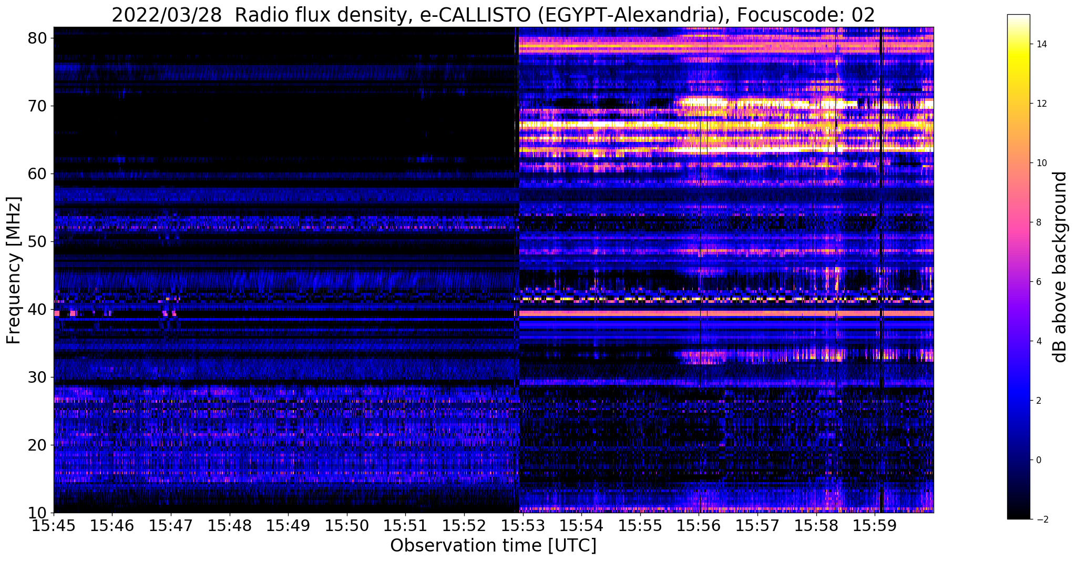Click the 15:48 time tick label
Viewport: 1076px width, 561px height.
point(230,525)
